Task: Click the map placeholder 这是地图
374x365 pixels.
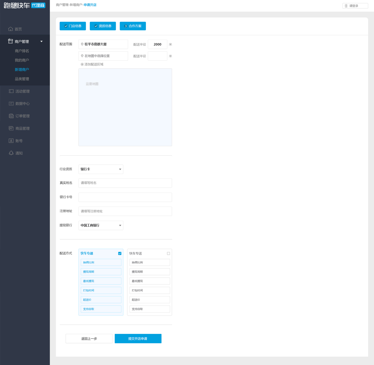Action: point(125,107)
